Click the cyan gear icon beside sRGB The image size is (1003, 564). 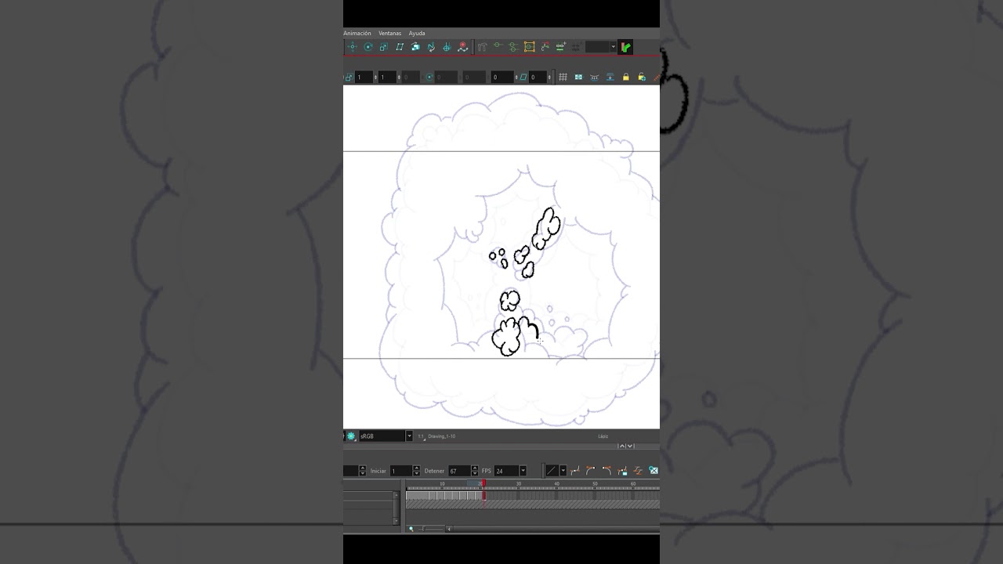click(351, 436)
